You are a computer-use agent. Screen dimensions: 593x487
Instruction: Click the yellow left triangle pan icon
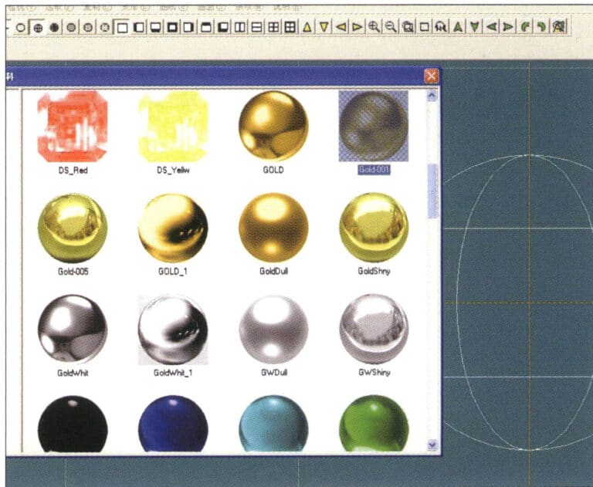pyautogui.click(x=341, y=27)
